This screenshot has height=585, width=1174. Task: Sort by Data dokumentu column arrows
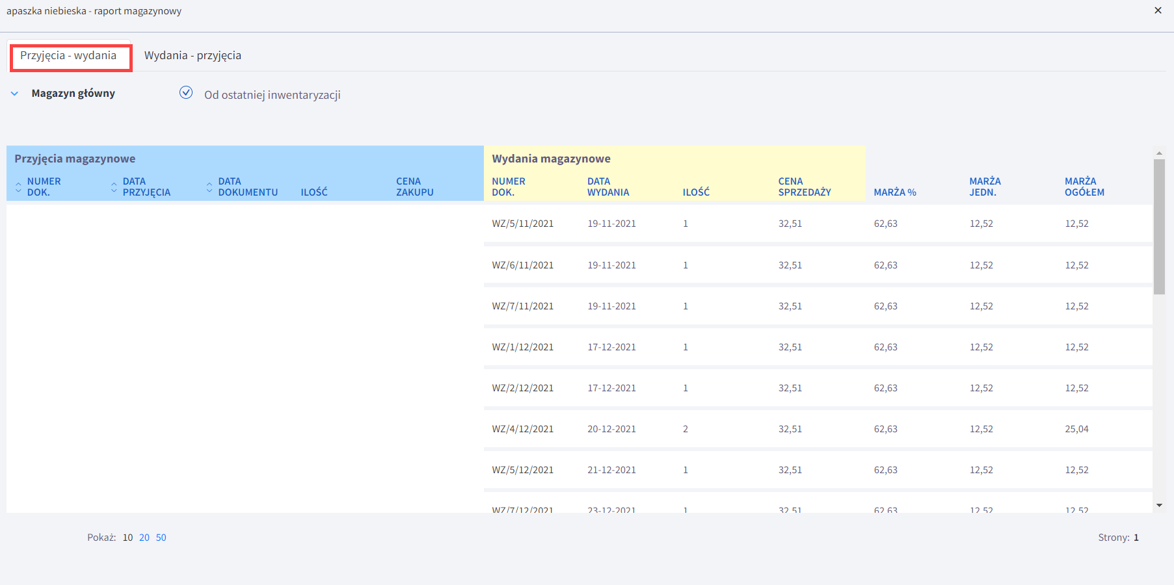209,187
